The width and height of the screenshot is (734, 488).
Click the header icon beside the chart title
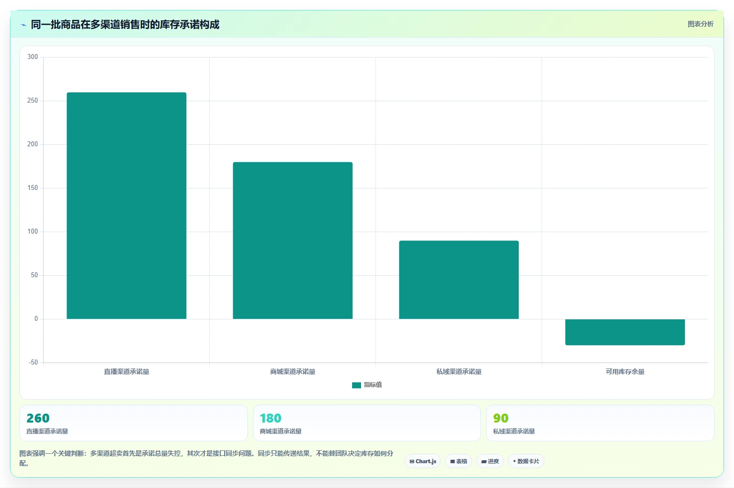tap(23, 25)
